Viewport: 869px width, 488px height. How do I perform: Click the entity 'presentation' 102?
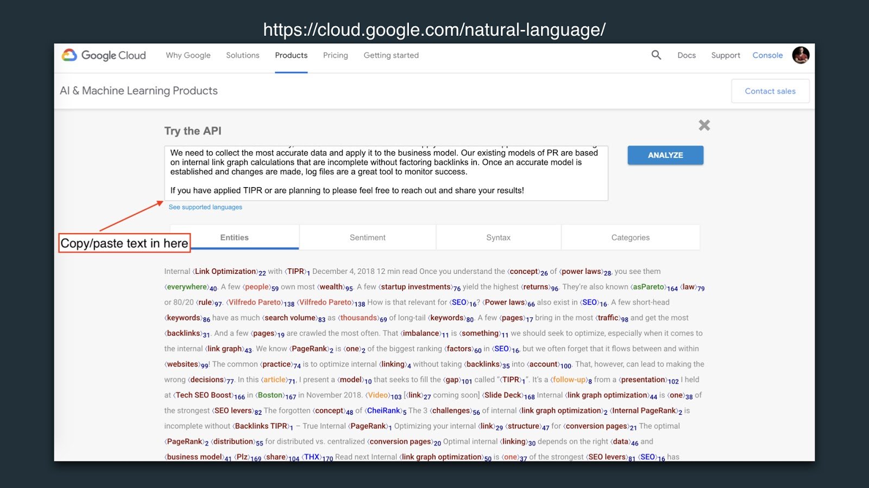[648, 380]
